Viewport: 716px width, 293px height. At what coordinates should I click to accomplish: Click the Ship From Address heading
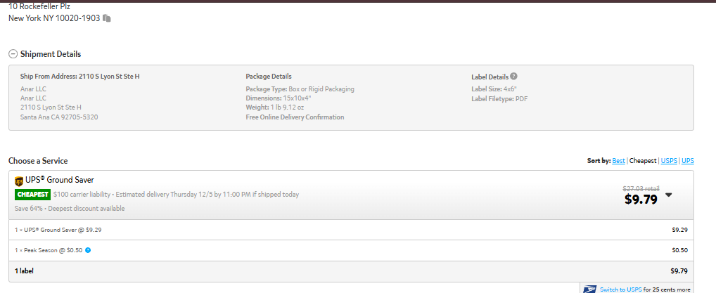80,76
